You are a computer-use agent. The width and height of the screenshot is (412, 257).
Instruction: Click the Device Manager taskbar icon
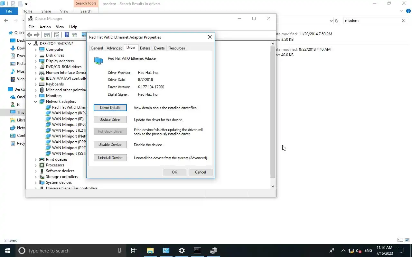coord(213,251)
